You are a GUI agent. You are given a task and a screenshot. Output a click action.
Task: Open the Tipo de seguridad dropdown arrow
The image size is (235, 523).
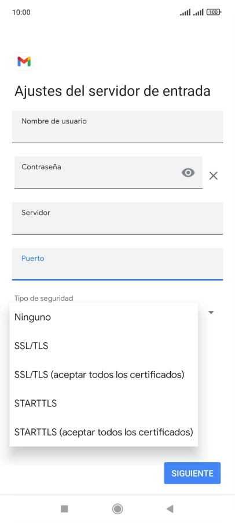pyautogui.click(x=211, y=313)
